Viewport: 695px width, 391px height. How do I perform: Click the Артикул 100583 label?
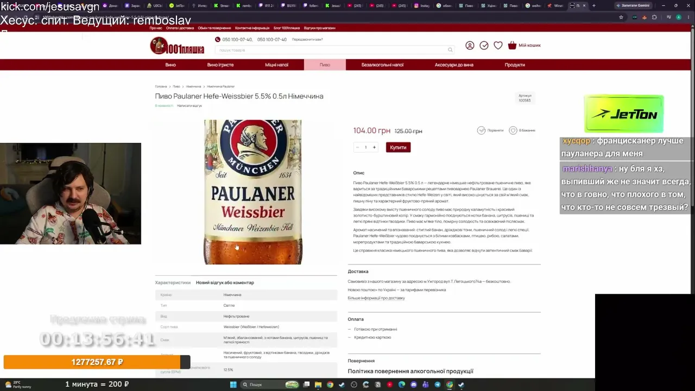(x=525, y=98)
